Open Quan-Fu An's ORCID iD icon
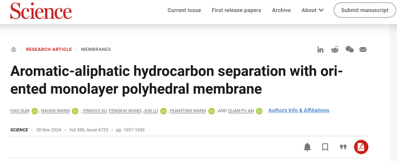The image size is (397, 161). coord(259,111)
